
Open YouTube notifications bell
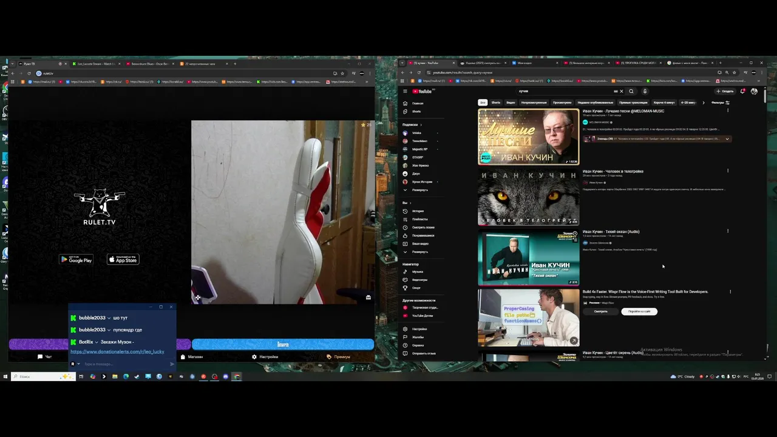pos(742,92)
